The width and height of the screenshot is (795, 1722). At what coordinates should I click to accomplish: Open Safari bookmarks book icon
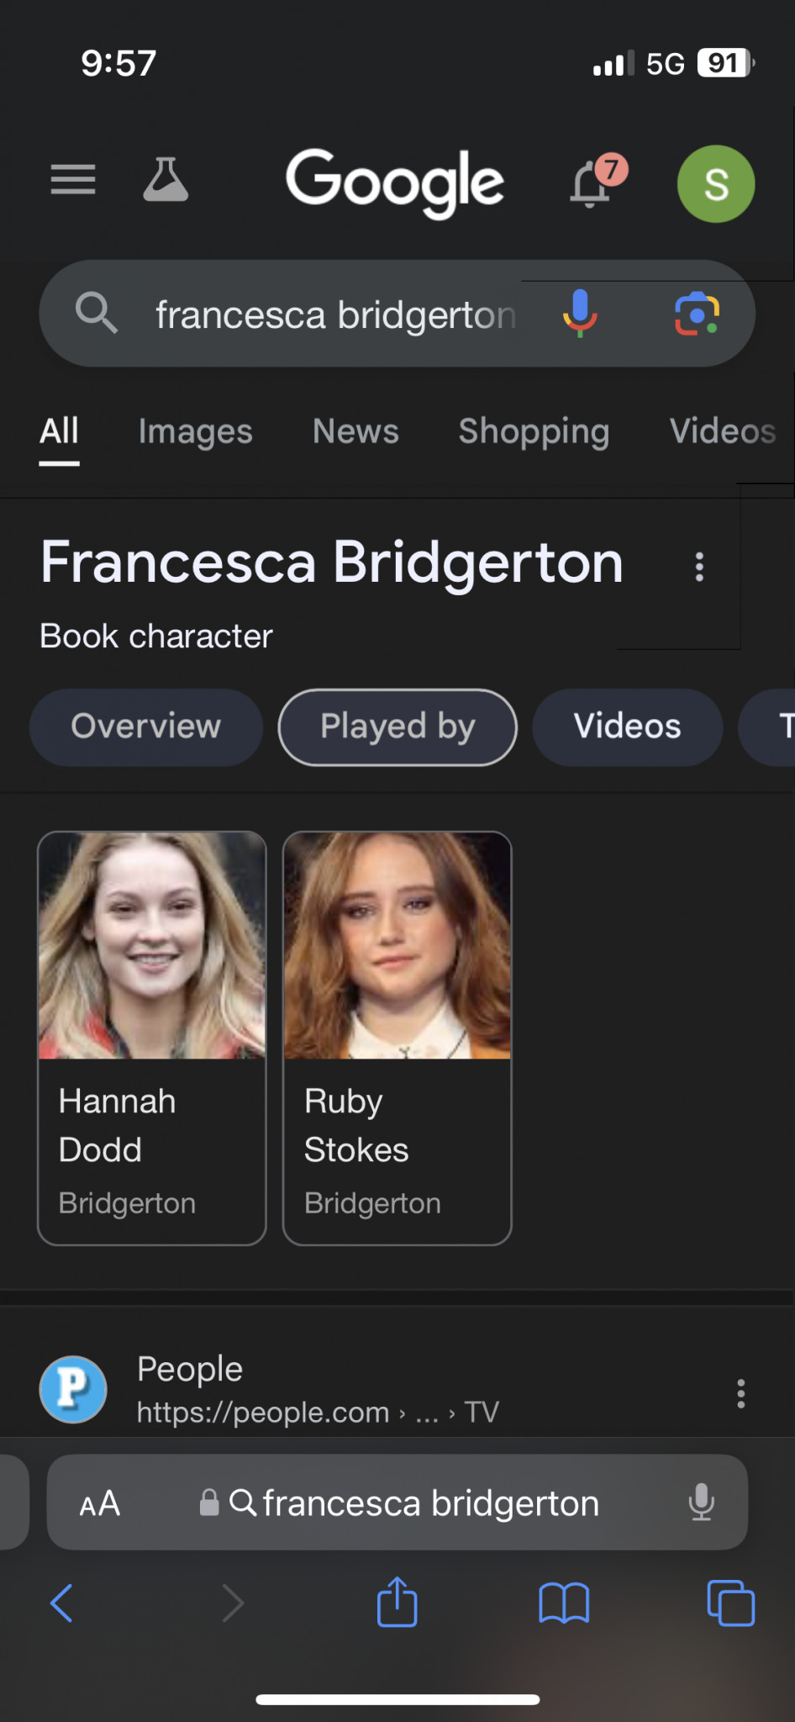(564, 1603)
